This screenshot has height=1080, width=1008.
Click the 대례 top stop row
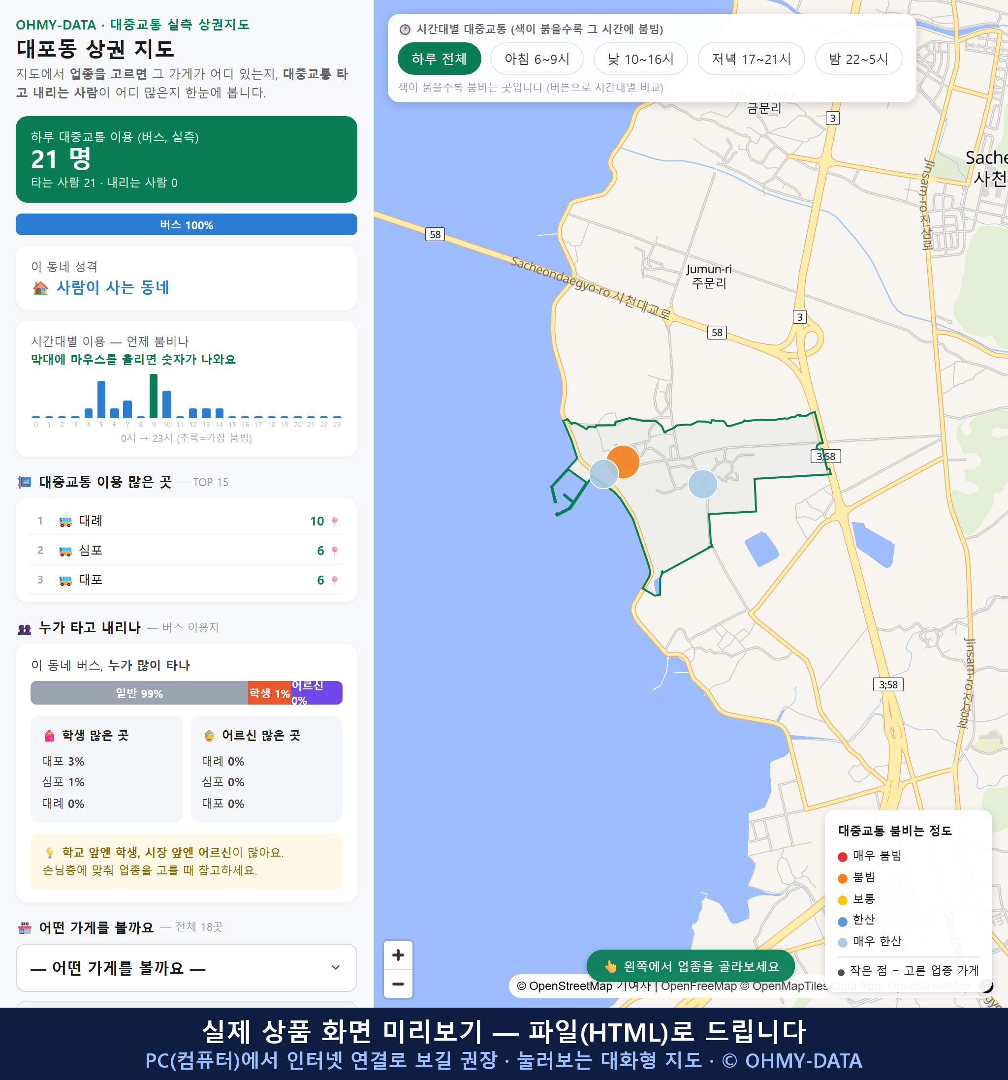coord(187,521)
